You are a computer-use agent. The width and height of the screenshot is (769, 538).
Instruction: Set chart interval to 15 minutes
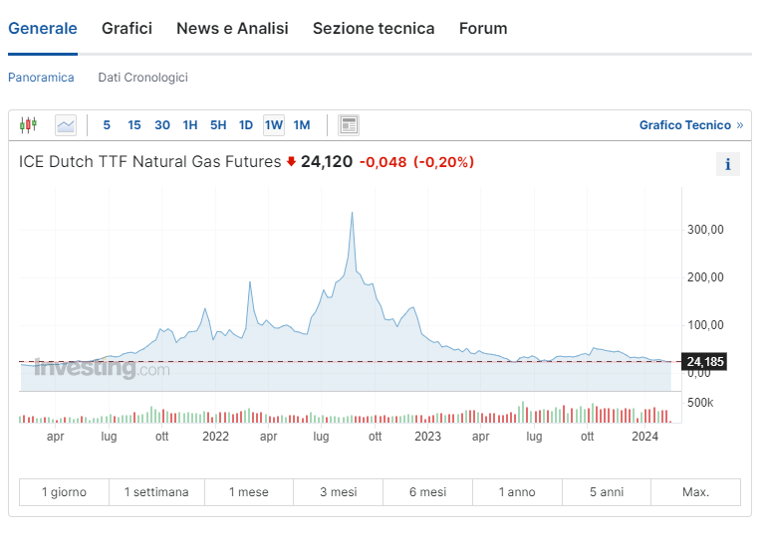(134, 125)
